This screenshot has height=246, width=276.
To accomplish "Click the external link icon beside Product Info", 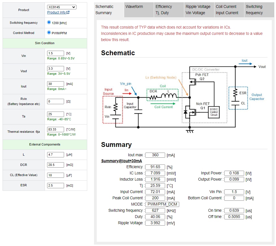I will [68, 12].
